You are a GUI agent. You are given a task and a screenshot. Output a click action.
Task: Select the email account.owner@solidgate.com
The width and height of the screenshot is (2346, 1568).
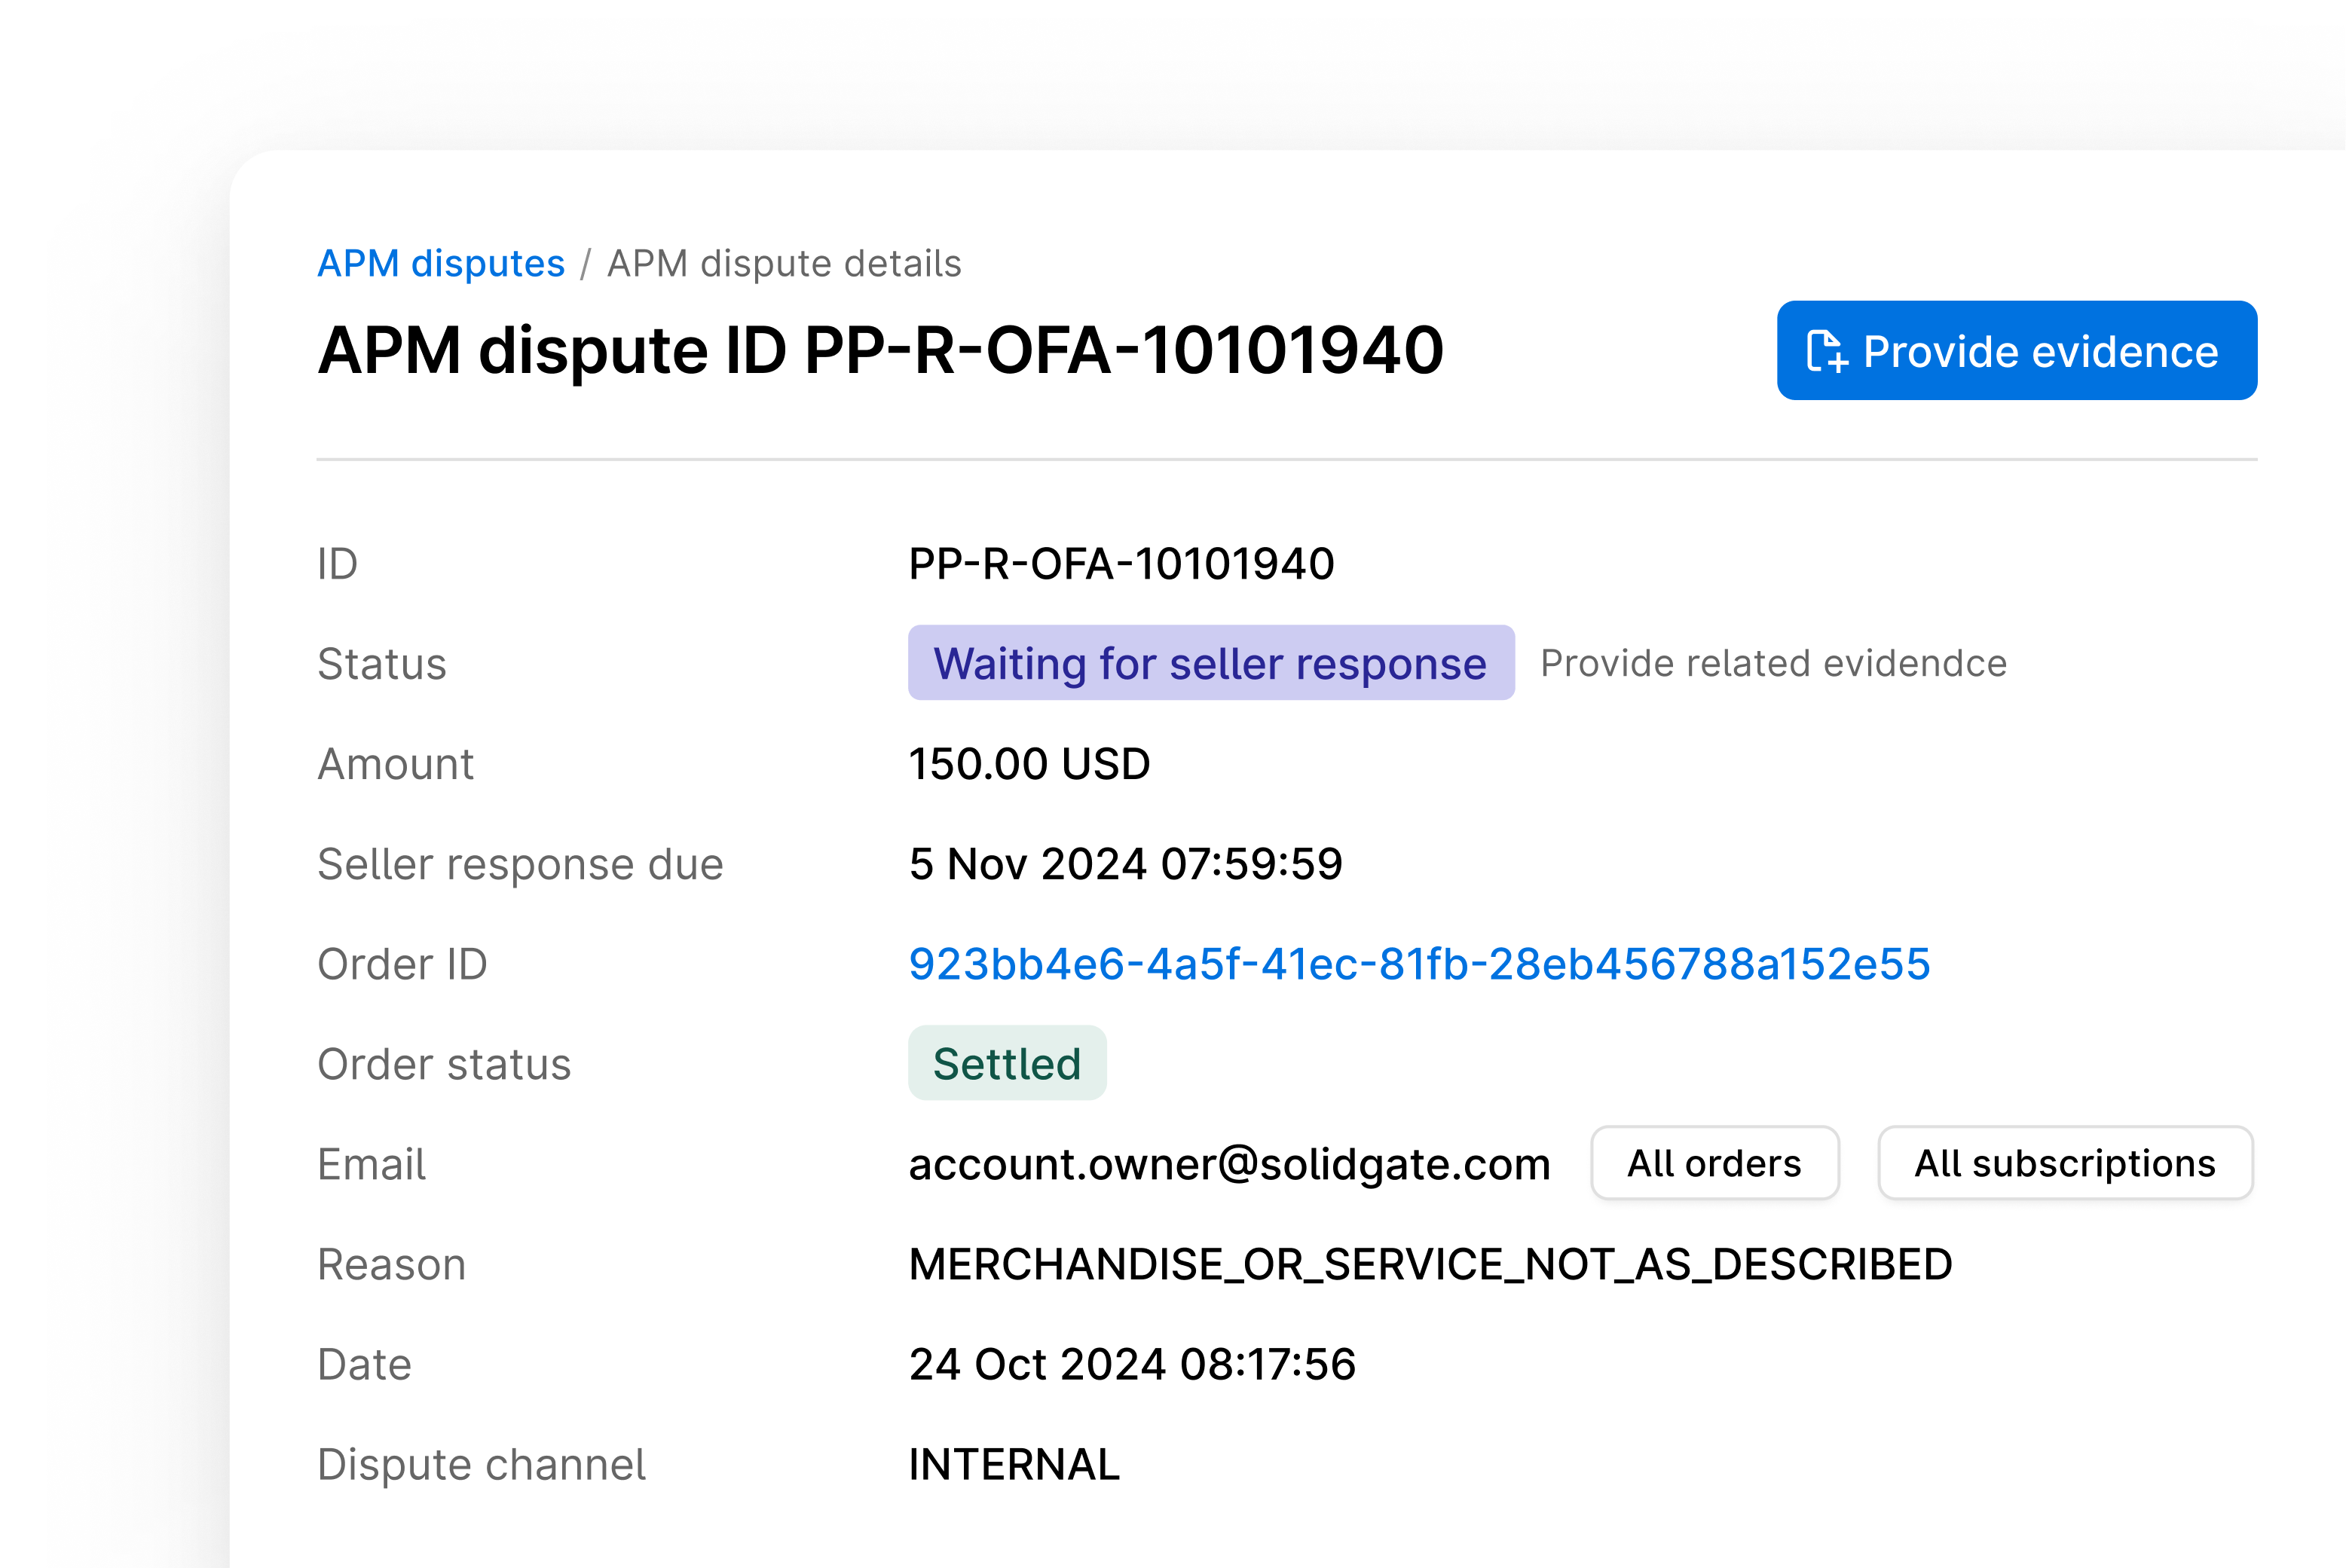[x=1229, y=1163]
